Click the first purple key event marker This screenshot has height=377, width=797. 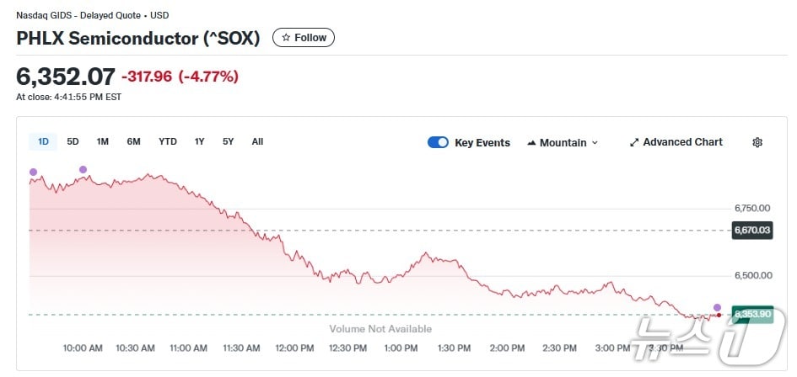(34, 172)
